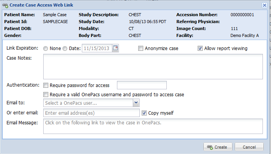Click the Cancel button
Viewport: 271px width, 154px height.
tap(249, 147)
